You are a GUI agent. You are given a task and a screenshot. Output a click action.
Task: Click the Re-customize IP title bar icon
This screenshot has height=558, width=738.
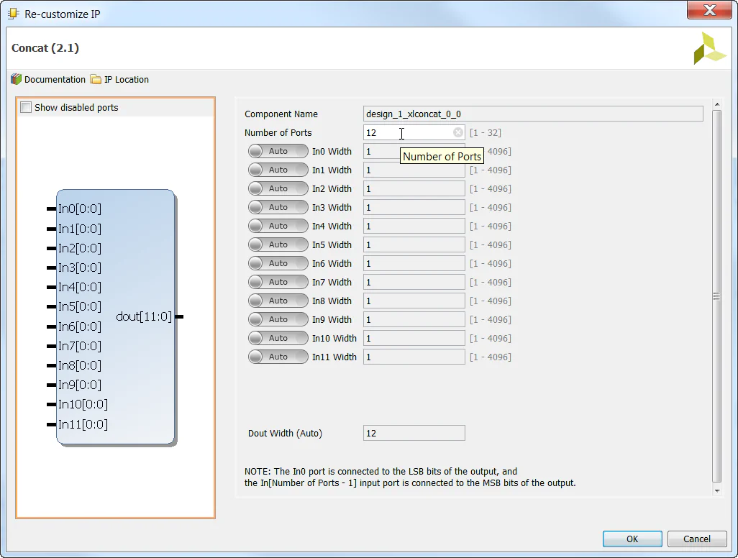pyautogui.click(x=12, y=13)
